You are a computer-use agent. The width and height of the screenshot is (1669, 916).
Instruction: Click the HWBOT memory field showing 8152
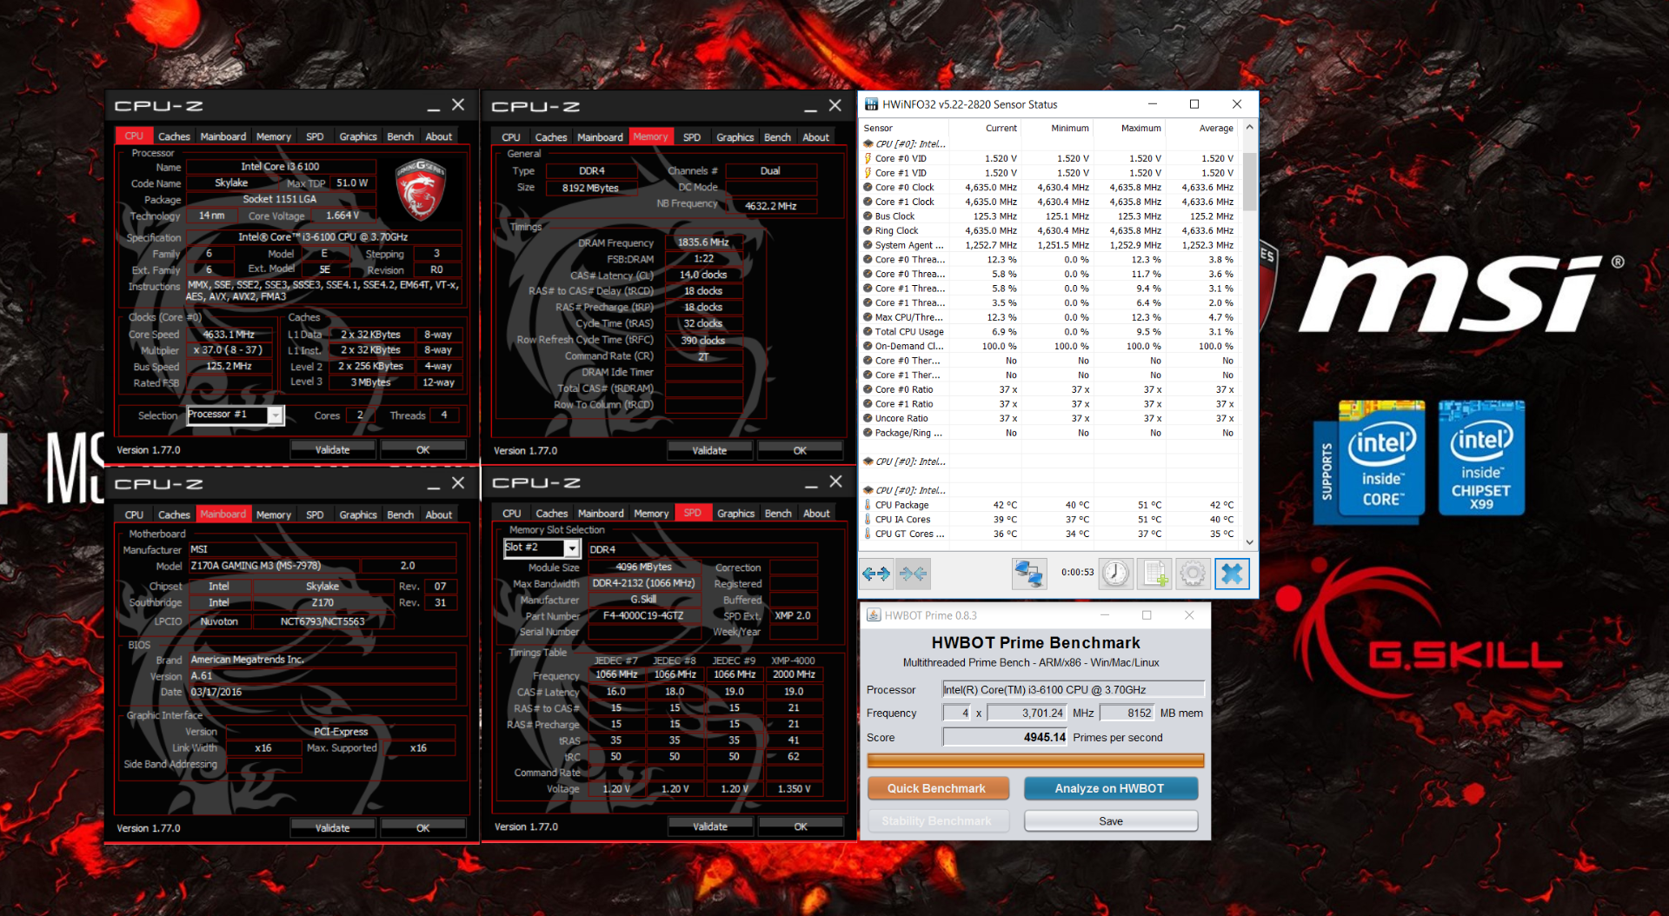click(1127, 713)
